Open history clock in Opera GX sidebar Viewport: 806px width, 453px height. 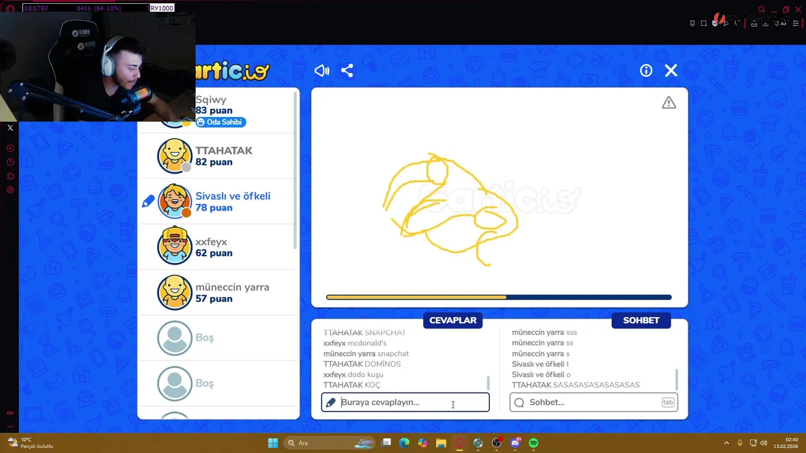pos(10,162)
